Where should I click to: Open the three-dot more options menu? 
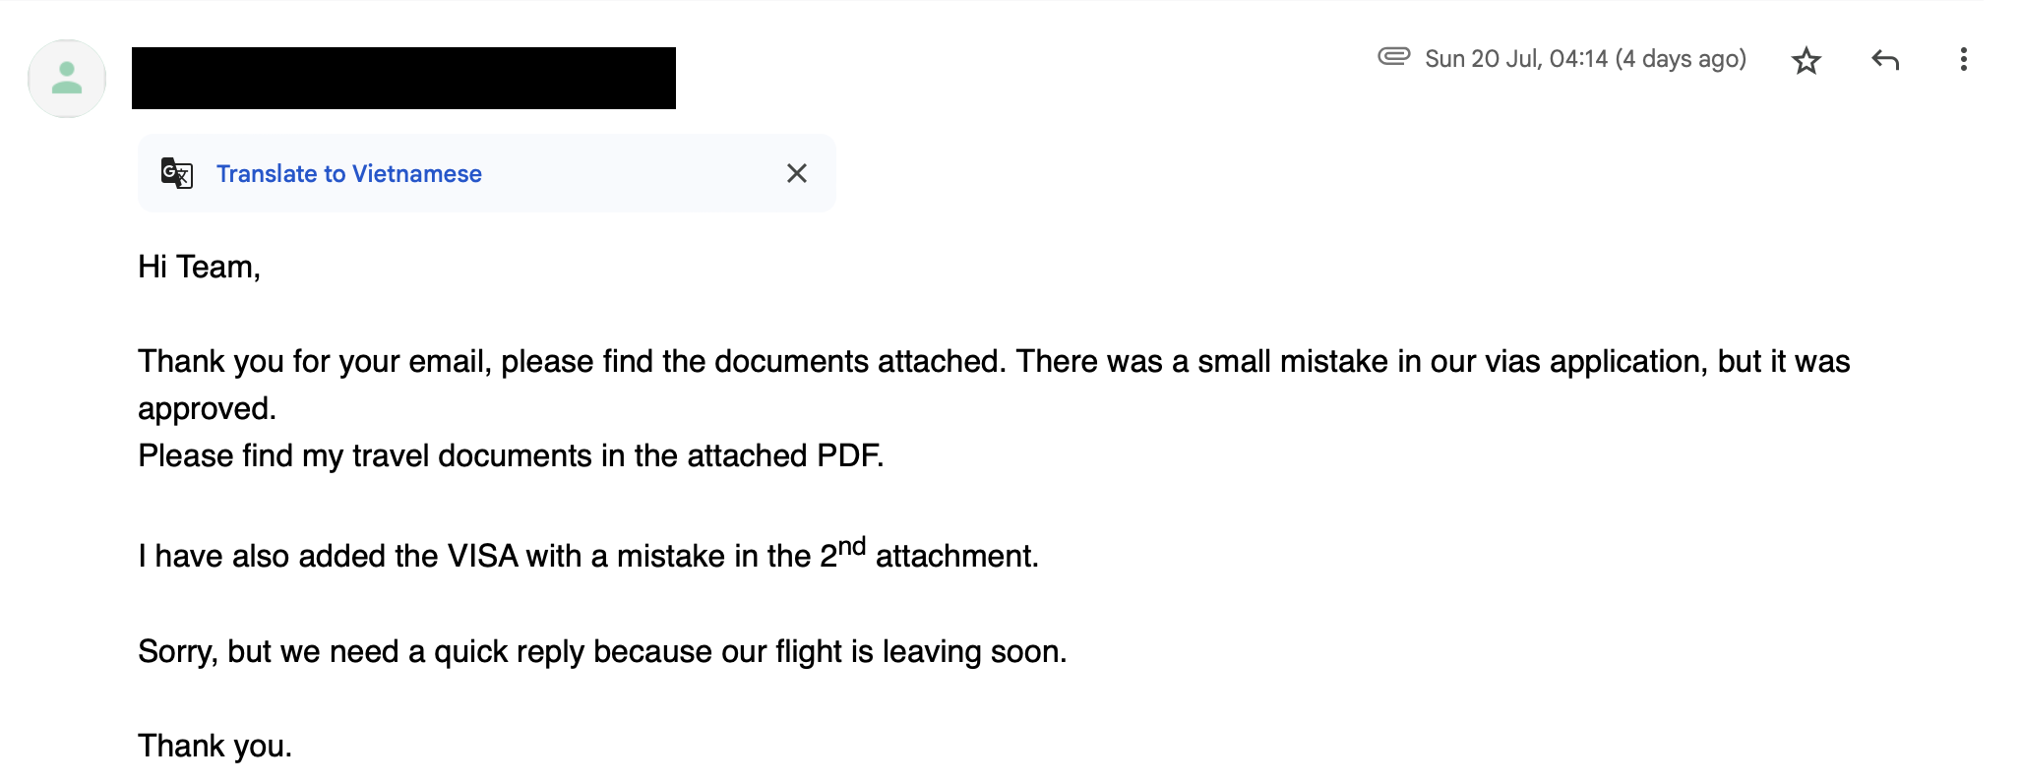point(1963,60)
